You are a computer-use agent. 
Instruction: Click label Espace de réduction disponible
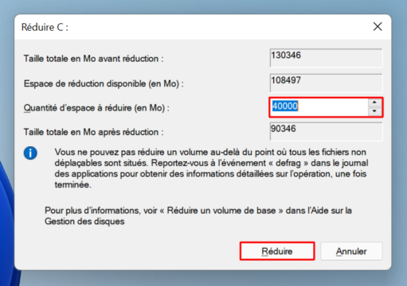coord(104,83)
